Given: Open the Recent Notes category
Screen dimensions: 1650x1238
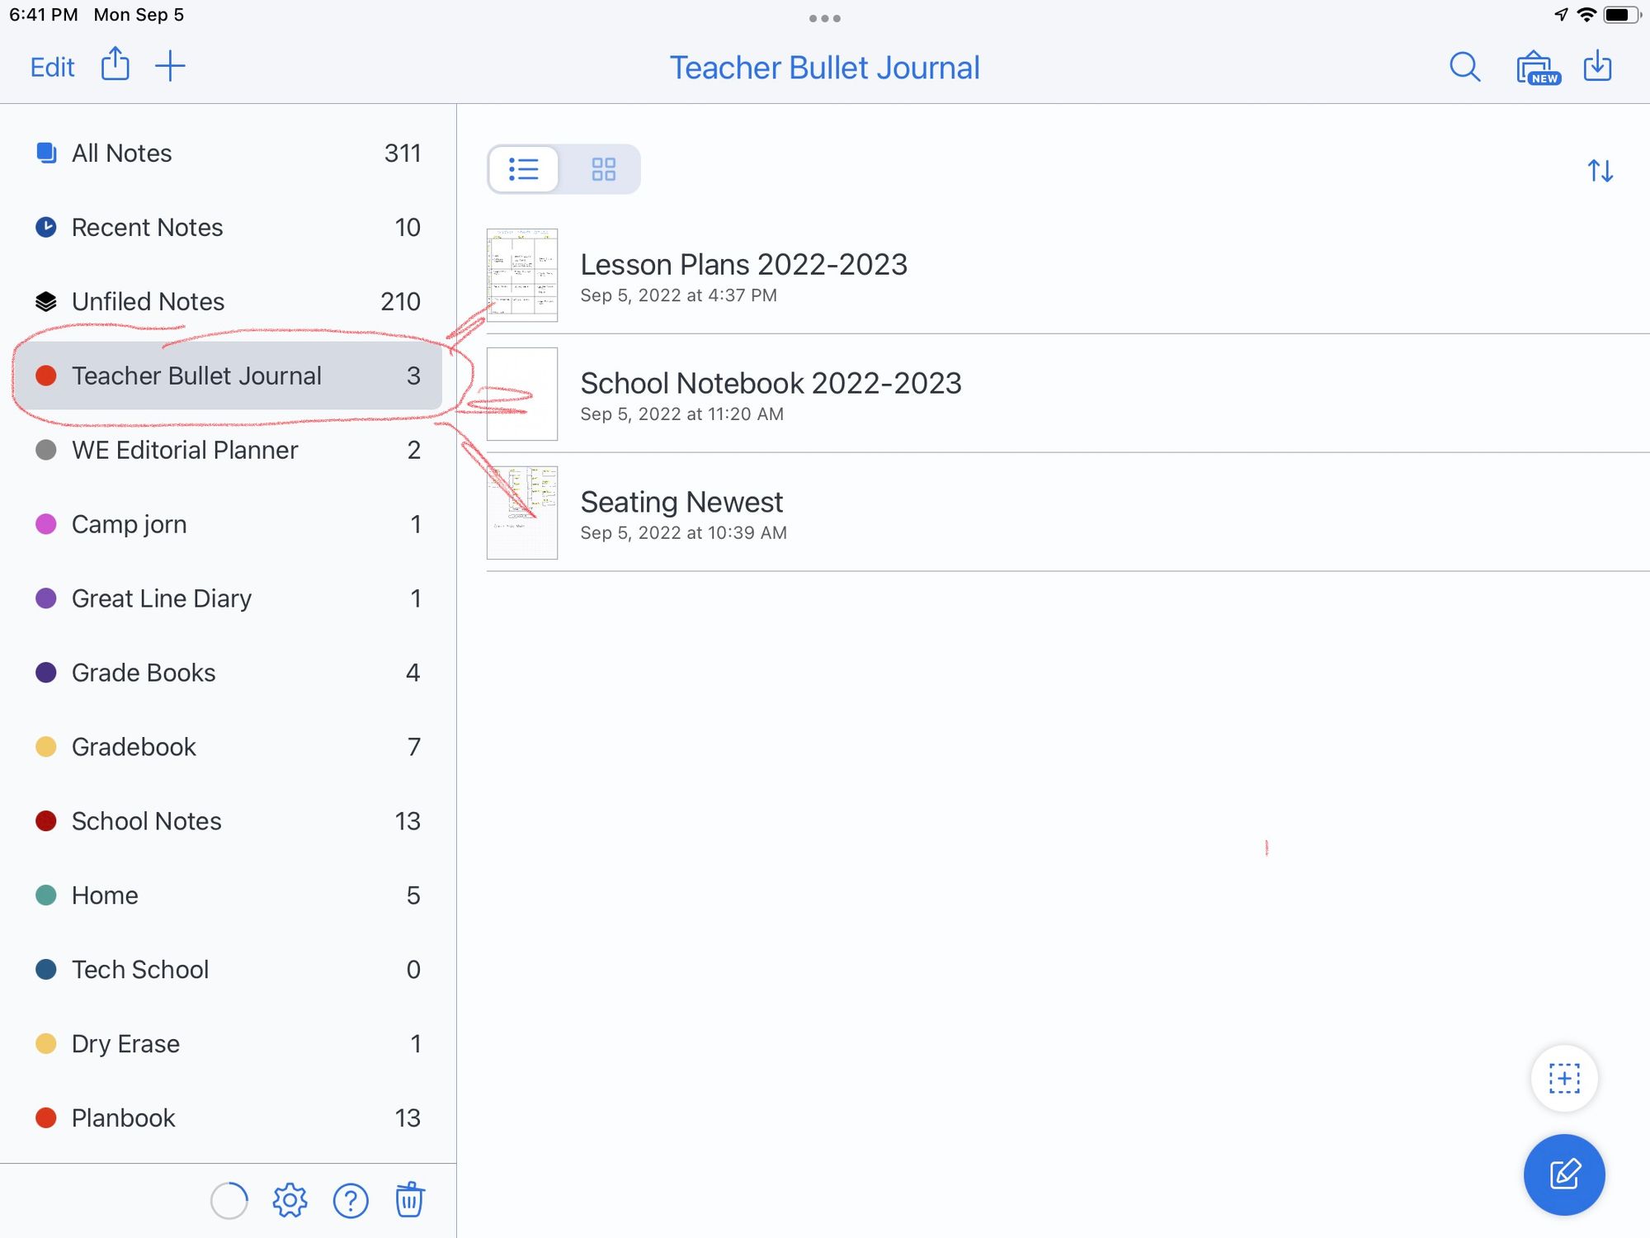Looking at the screenshot, I should pyautogui.click(x=147, y=228).
